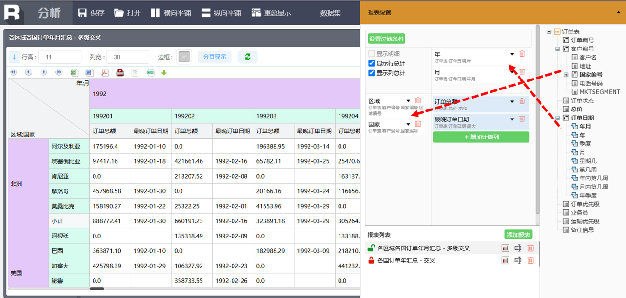Screen dimensions: 626x298
Task: Collapse the 订单日期 tree node
Action: tap(558, 118)
